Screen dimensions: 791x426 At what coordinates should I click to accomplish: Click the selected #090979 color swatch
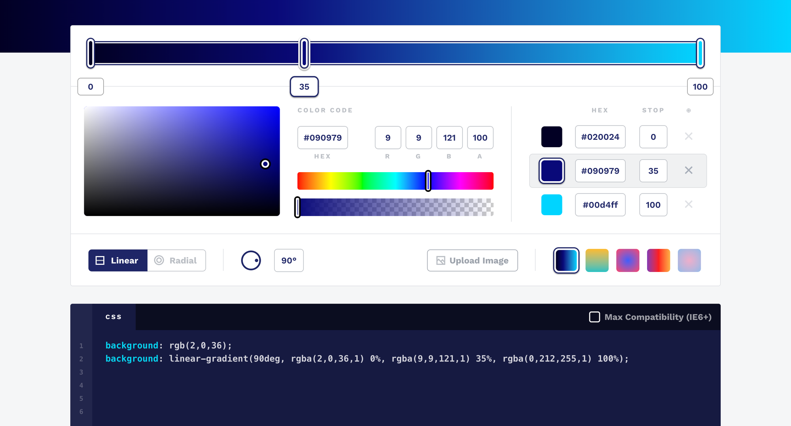tap(552, 171)
